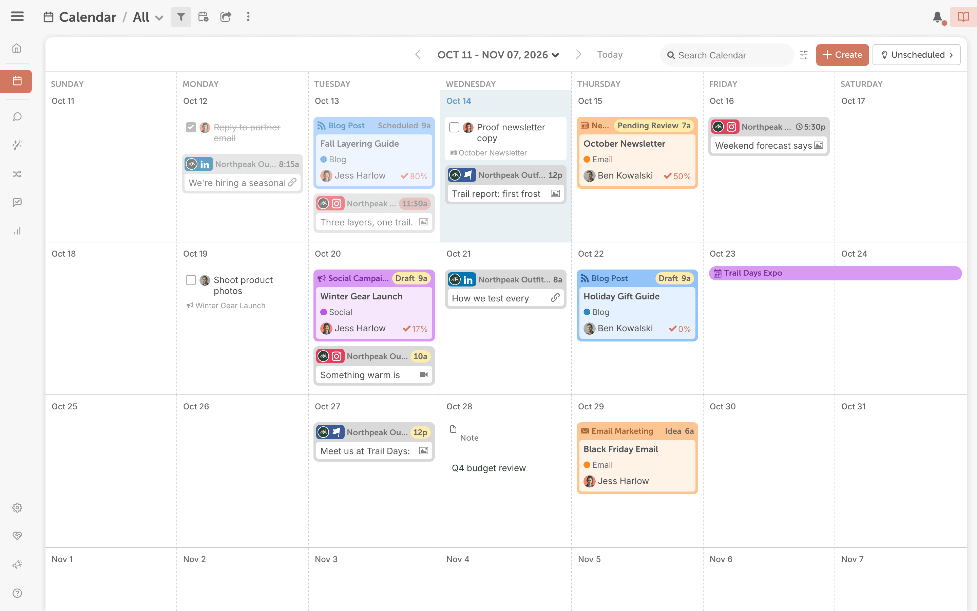Screen dimensions: 977x611
Task: Open the notifications bell
Action: [937, 17]
